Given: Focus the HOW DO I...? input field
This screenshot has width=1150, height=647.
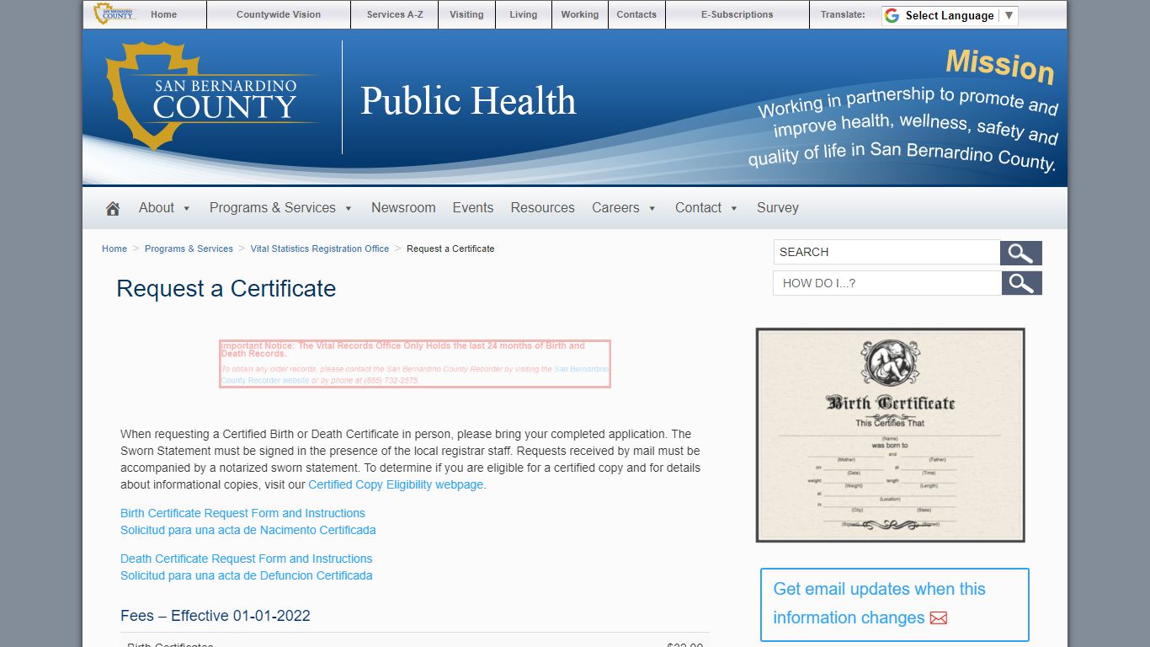Looking at the screenshot, I should coord(887,283).
